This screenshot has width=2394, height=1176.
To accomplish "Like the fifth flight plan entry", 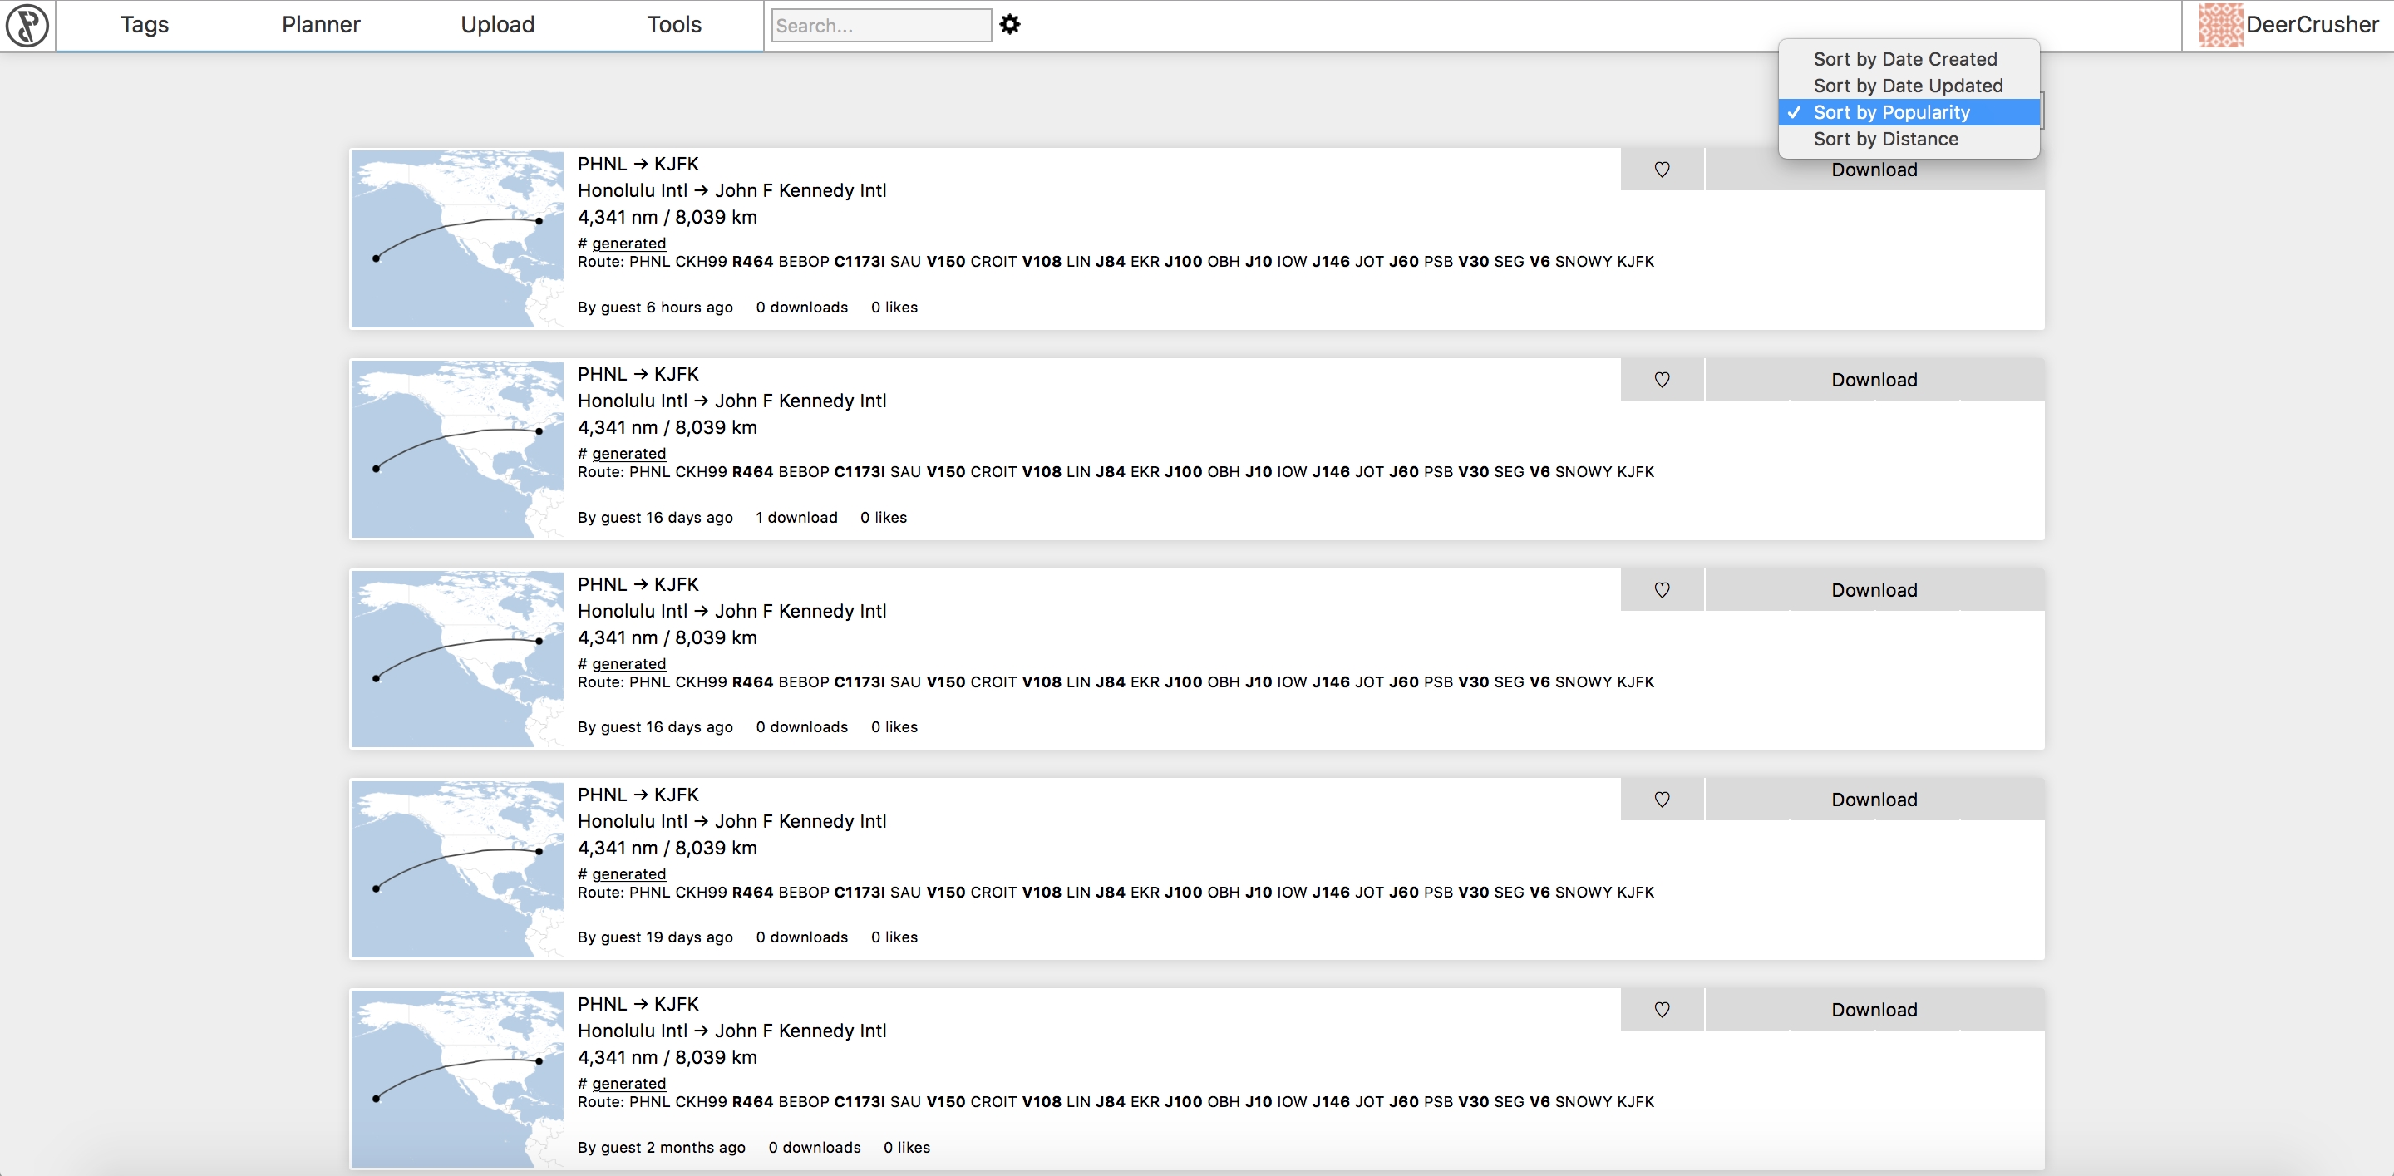I will point(1662,1010).
